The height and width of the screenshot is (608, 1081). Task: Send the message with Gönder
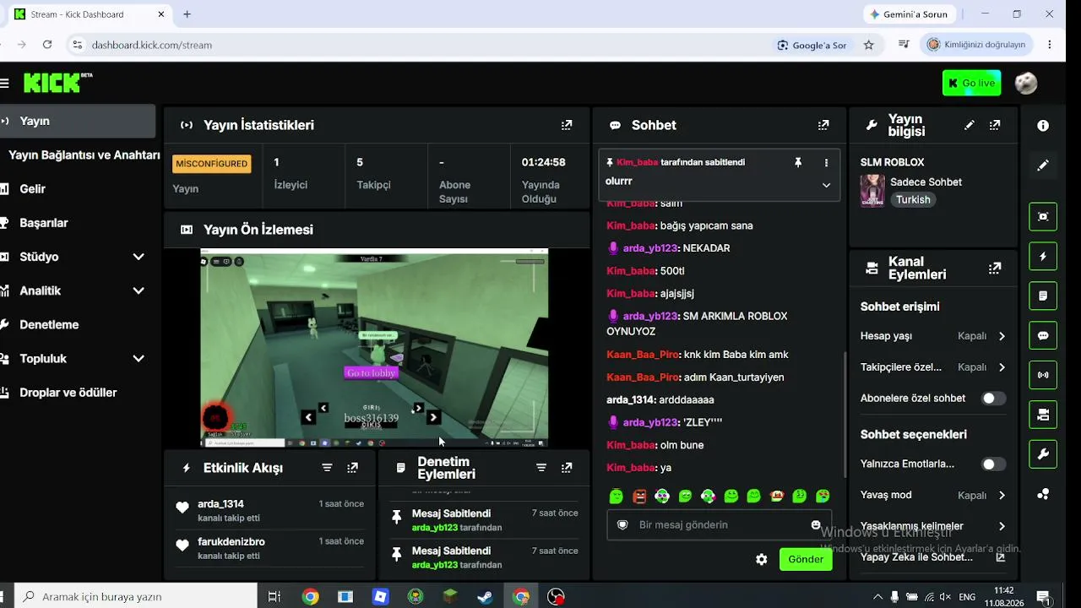coord(806,559)
